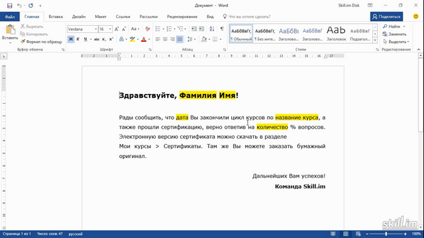Switch to Read Mode view in status bar
424x238 pixels.
tap(333, 233)
